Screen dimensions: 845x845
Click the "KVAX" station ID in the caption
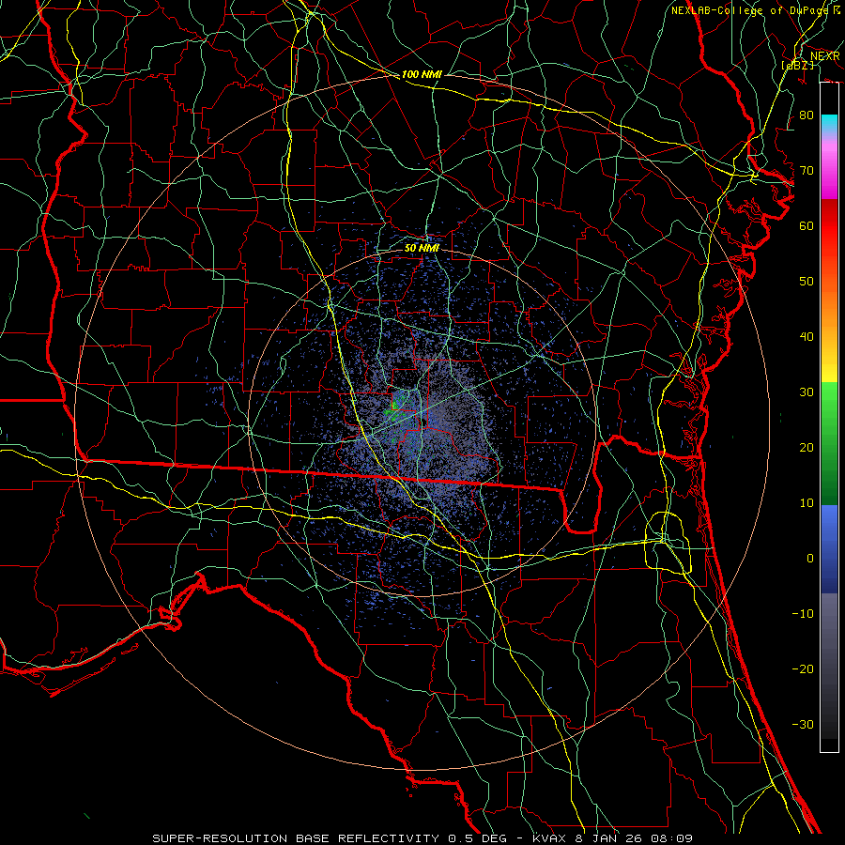[x=551, y=838]
